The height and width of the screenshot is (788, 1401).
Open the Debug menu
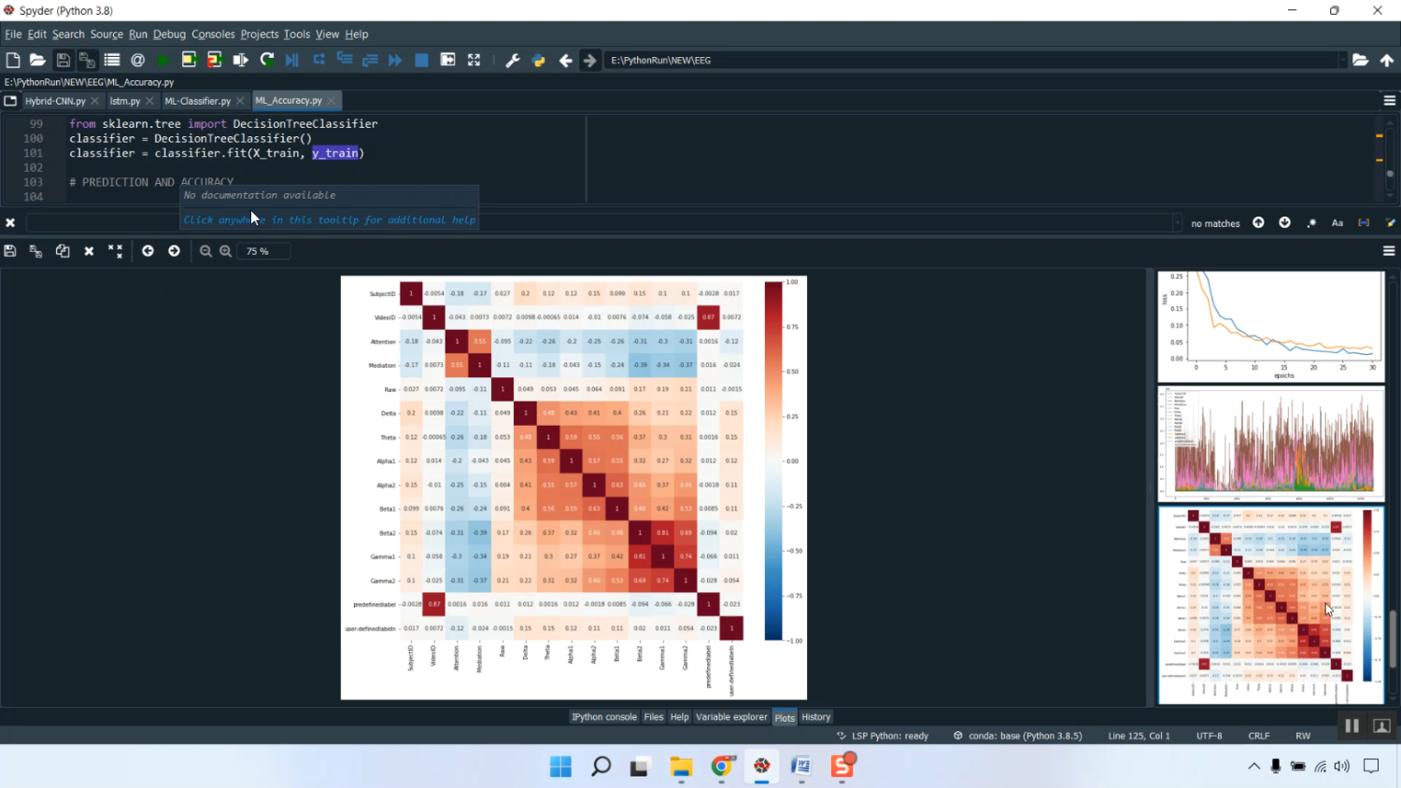click(x=169, y=34)
